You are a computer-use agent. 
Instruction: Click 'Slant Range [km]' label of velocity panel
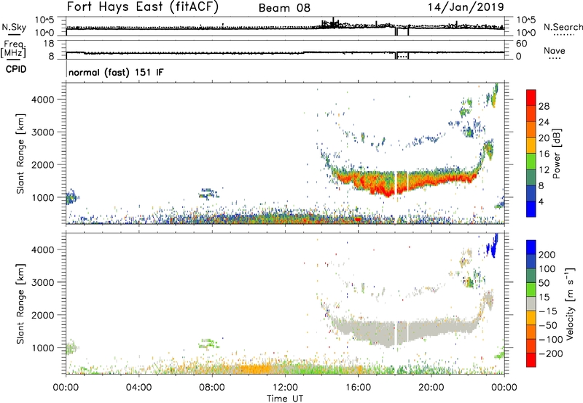pos(20,304)
